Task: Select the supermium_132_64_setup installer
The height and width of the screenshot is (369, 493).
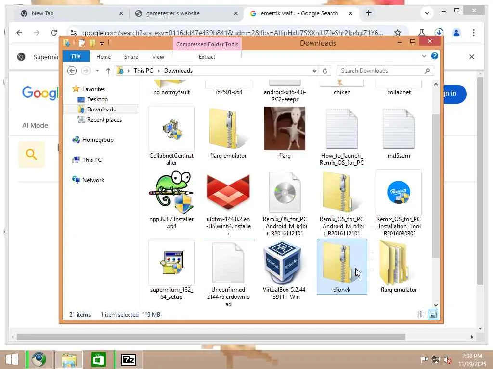Action: point(171,263)
